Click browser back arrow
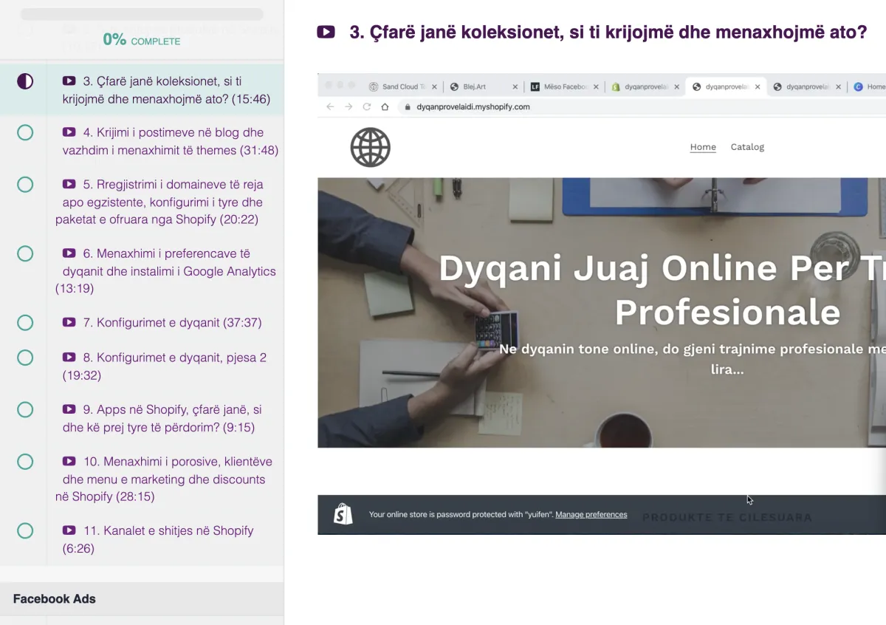The width and height of the screenshot is (886, 625). [x=330, y=107]
